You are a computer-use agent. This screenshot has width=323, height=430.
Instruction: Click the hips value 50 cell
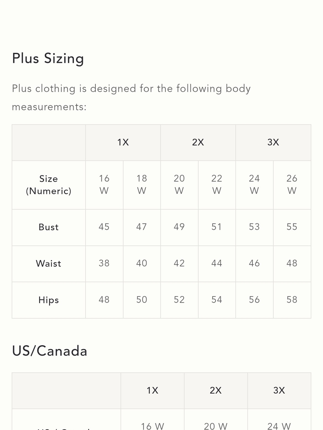(142, 300)
